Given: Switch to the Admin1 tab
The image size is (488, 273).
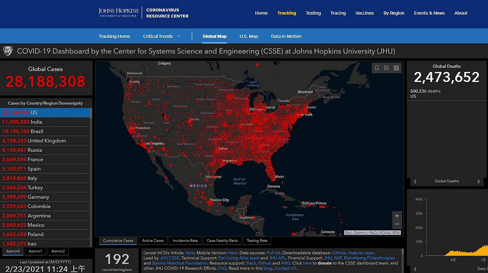Looking at the screenshot, I should tap(35, 251).
